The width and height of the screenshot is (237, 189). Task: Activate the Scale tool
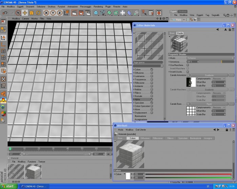[31, 13]
